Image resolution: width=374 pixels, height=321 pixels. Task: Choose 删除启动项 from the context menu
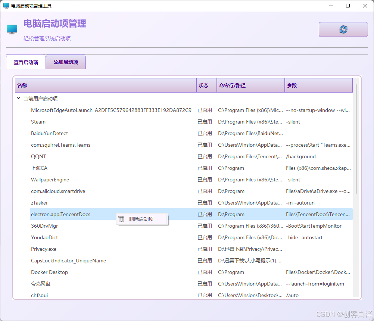142,219
